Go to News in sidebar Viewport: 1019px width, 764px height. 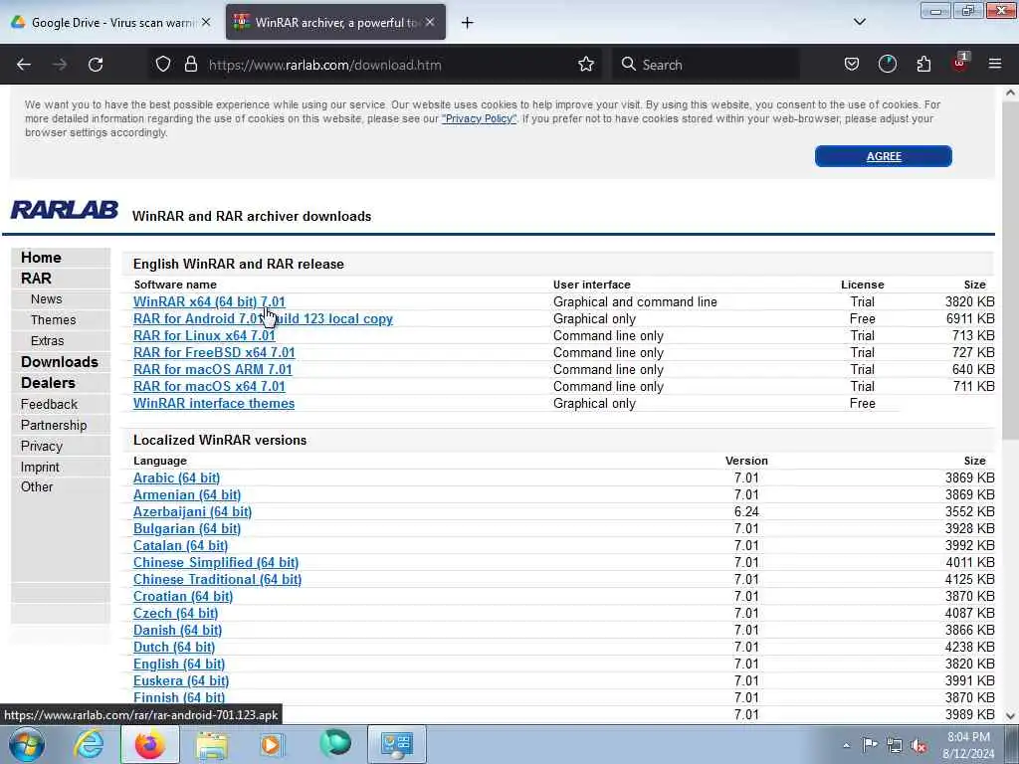click(x=46, y=299)
